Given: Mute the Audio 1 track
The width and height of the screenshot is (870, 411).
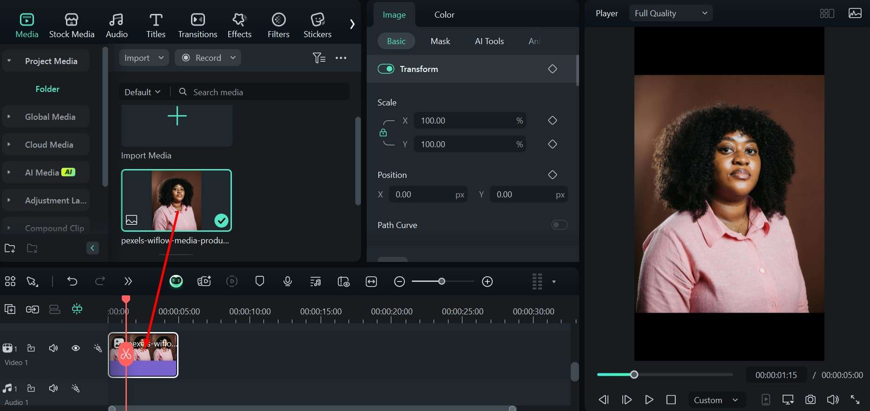Looking at the screenshot, I should 53,388.
